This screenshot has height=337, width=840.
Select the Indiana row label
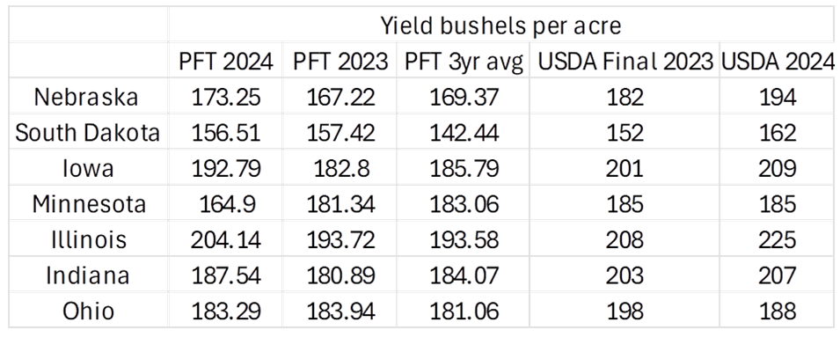88,275
